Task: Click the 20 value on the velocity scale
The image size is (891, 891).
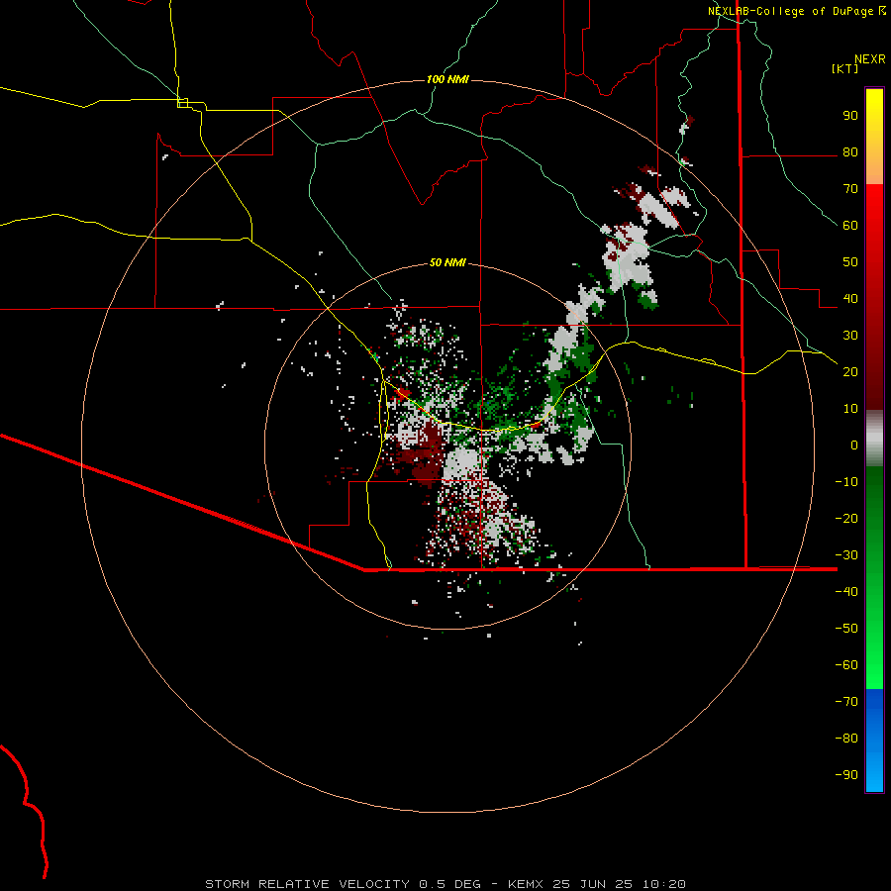Action: (x=850, y=372)
